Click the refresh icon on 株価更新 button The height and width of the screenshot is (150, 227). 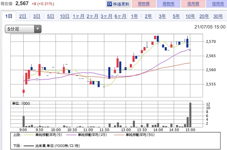(110, 4)
